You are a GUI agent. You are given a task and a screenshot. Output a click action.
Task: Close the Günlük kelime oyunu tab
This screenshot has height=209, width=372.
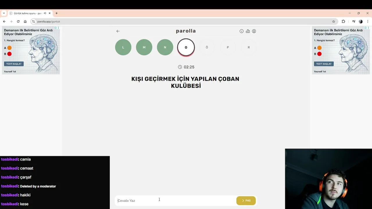tap(49, 13)
